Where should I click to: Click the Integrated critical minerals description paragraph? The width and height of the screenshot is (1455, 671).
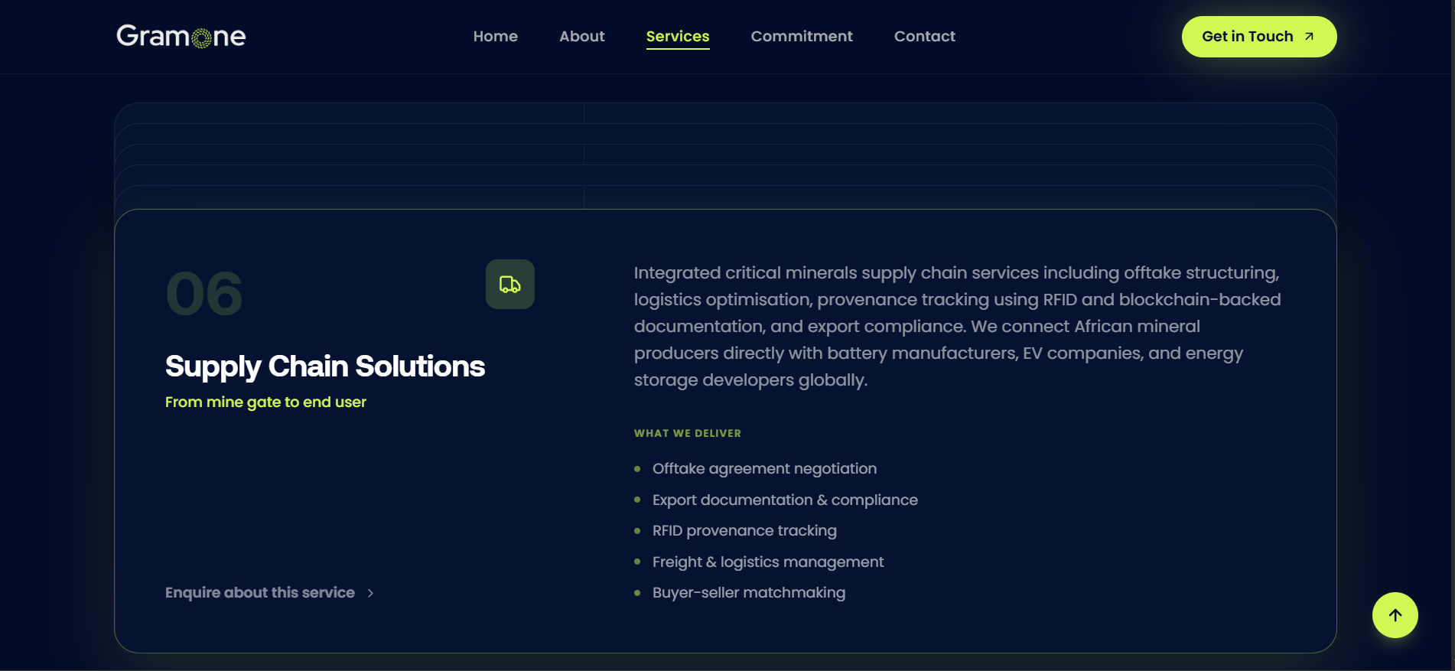[957, 327]
